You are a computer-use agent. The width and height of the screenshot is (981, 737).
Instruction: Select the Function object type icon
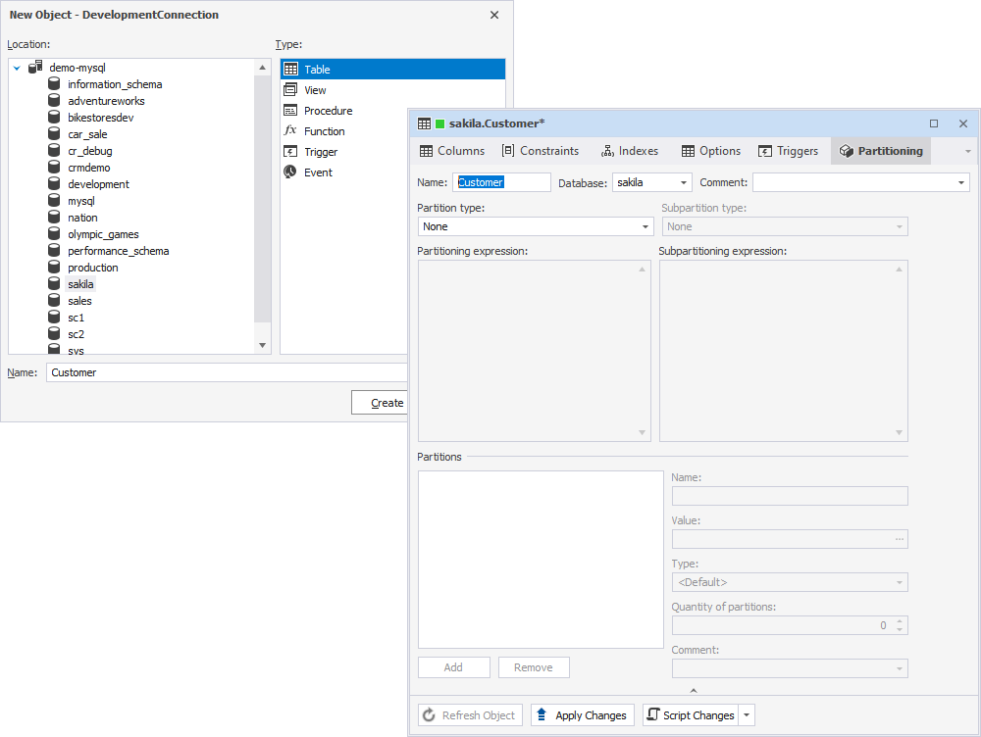[290, 130]
